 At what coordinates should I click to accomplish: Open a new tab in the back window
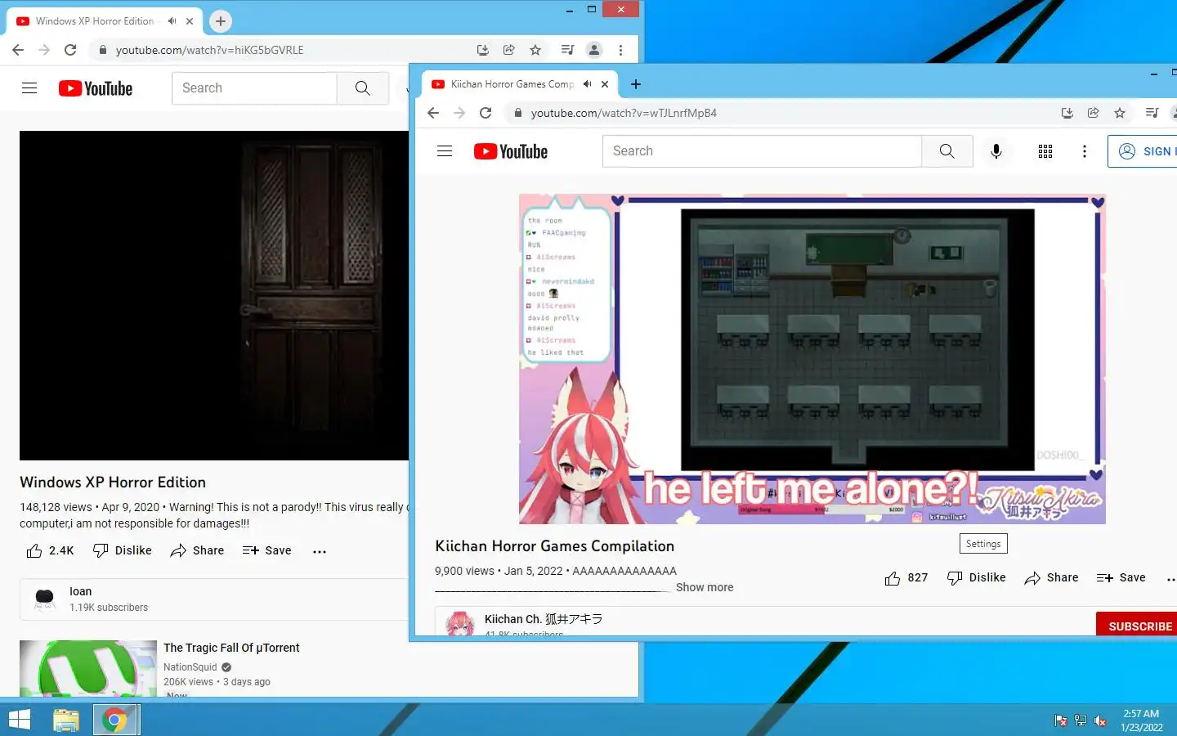click(221, 21)
